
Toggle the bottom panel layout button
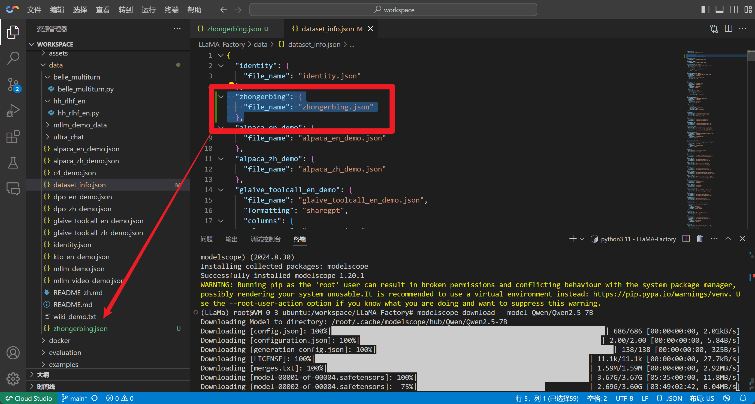[x=719, y=10]
